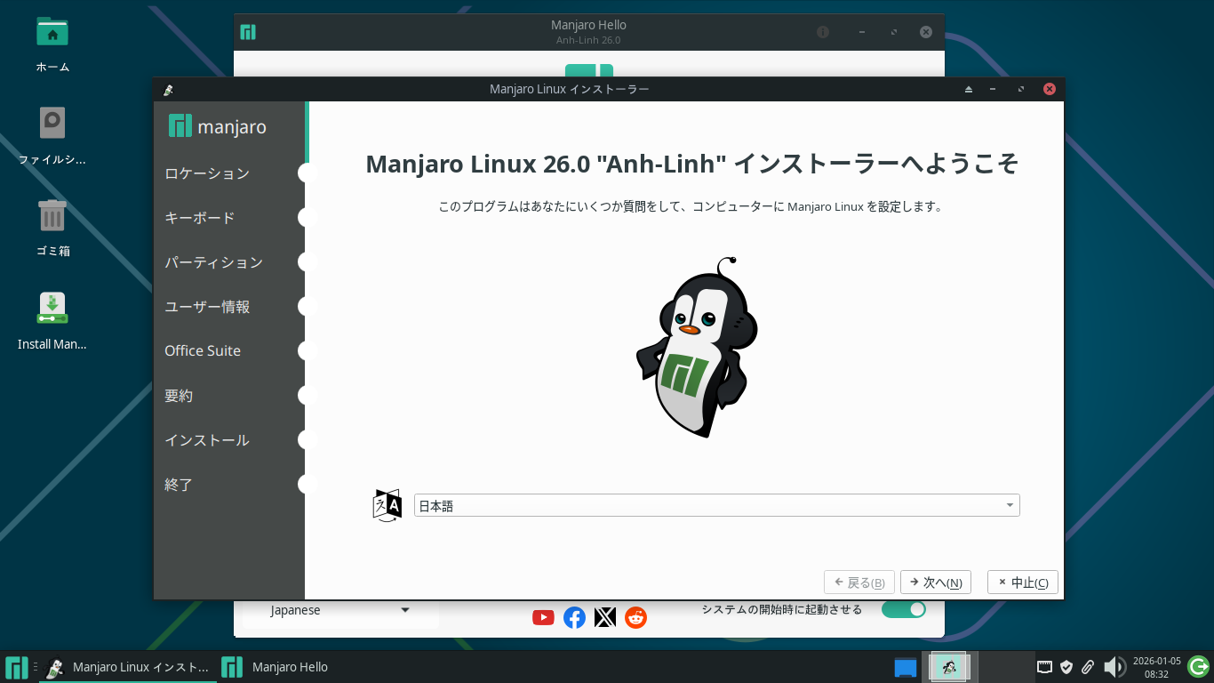Image resolution: width=1214 pixels, height=683 pixels.
Task: Open the ホーム folder desktop icon
Action: (52, 33)
